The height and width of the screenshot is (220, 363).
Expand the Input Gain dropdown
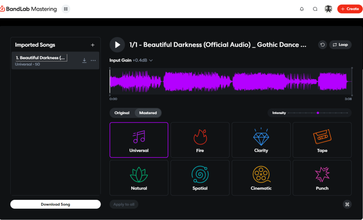(131, 60)
